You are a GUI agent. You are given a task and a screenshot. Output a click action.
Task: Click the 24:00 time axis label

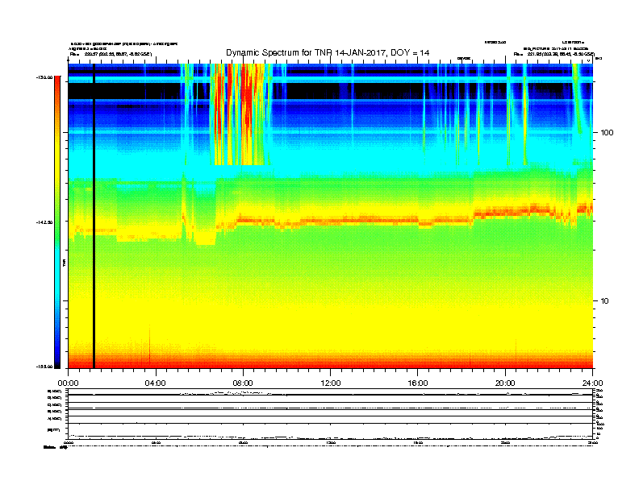click(x=592, y=383)
